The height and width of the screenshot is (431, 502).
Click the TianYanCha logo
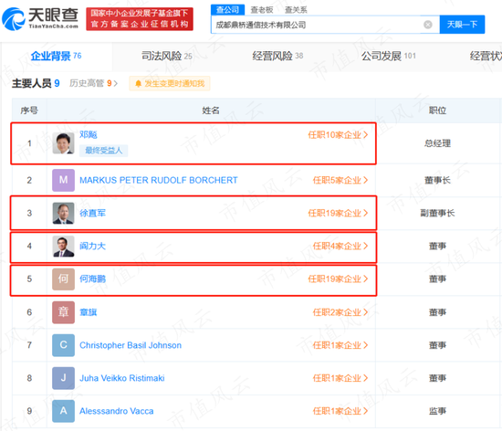pos(40,18)
